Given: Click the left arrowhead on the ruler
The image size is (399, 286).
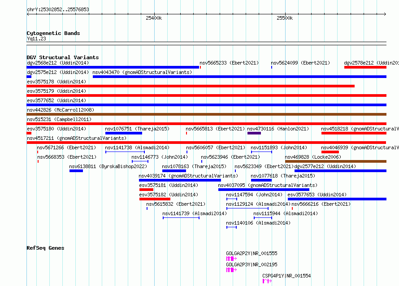Looking at the screenshot, I should 28,14.
